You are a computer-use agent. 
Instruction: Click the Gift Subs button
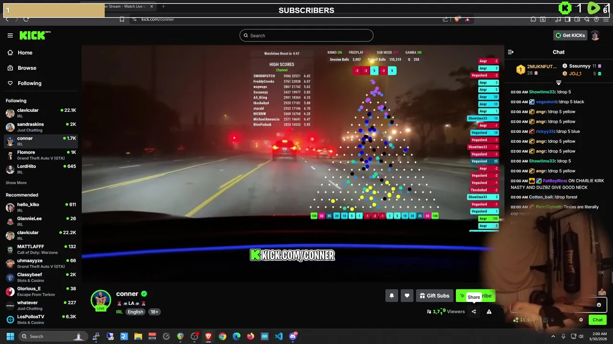[x=434, y=296]
